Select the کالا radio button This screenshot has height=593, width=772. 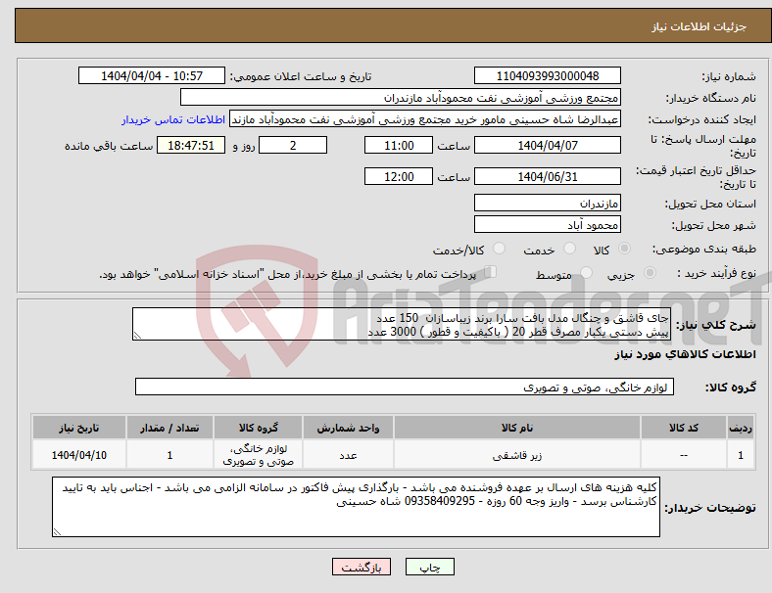pos(624,249)
